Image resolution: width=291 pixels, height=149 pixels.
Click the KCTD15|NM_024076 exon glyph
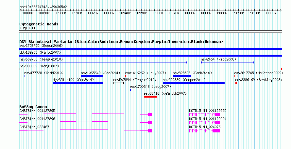[216, 131]
